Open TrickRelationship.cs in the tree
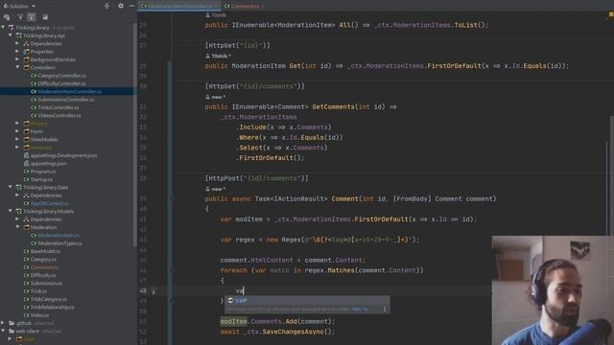 click(x=52, y=307)
